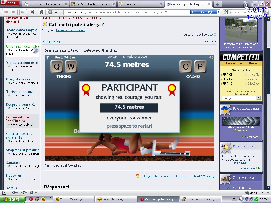This screenshot has height=203, width=271.
Task: Click the Vezi detalii link
Action: (x=253, y=137)
